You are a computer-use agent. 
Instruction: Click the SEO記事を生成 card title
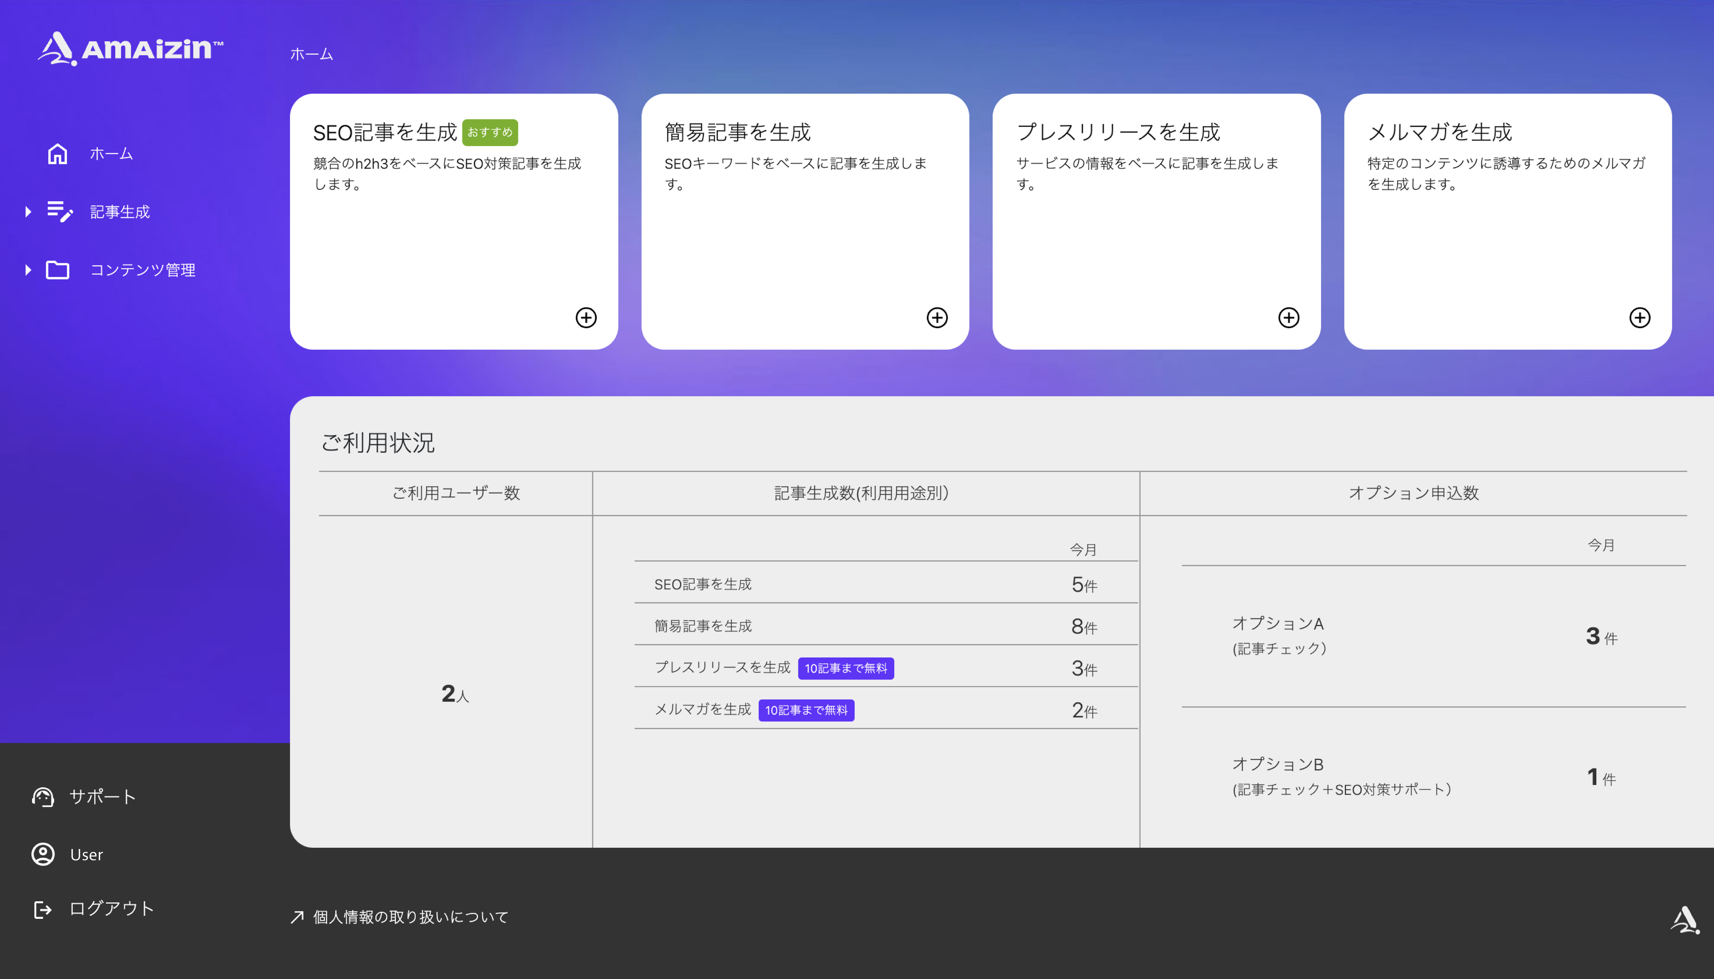(385, 133)
